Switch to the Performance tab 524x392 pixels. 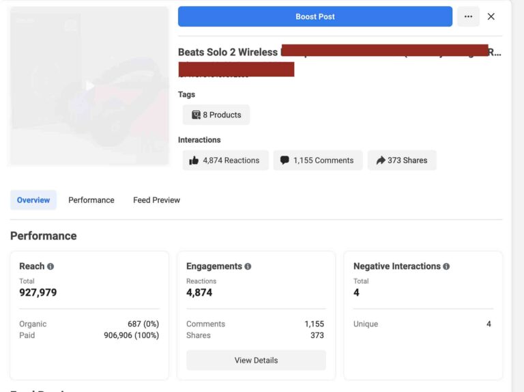point(91,200)
